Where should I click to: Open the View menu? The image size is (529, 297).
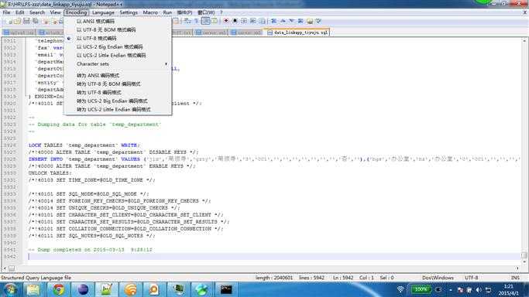tap(55, 12)
